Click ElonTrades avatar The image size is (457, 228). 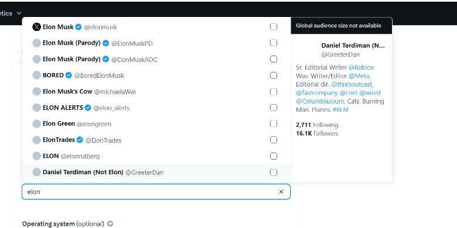[36, 140]
